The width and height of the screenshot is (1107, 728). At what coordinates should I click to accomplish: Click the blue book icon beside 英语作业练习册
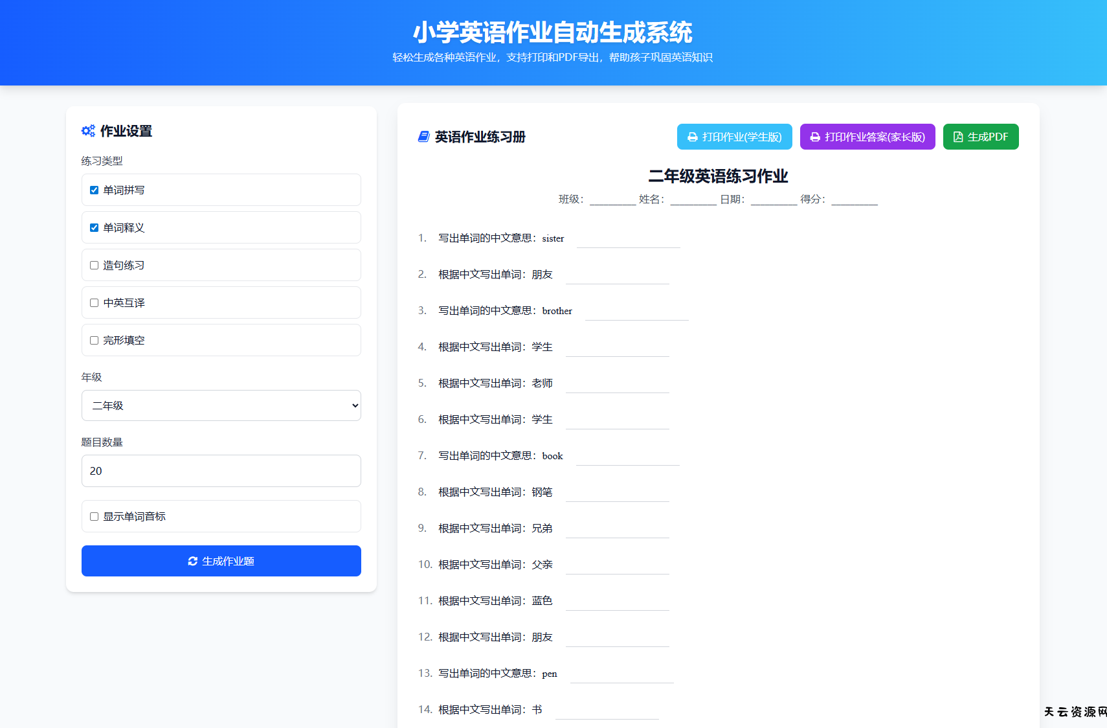[x=423, y=137]
